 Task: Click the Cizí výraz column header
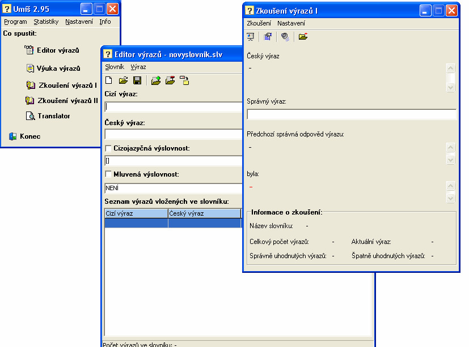point(137,213)
